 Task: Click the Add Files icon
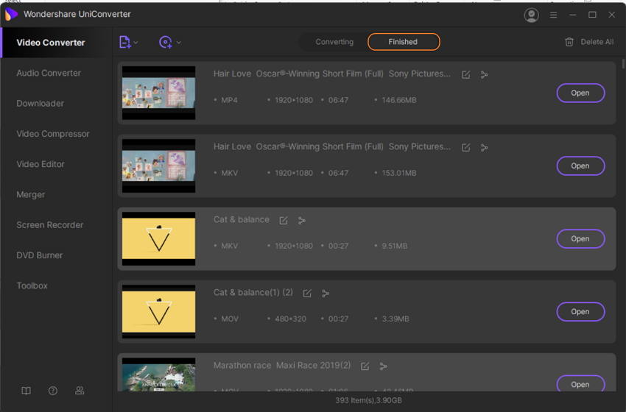click(x=125, y=42)
